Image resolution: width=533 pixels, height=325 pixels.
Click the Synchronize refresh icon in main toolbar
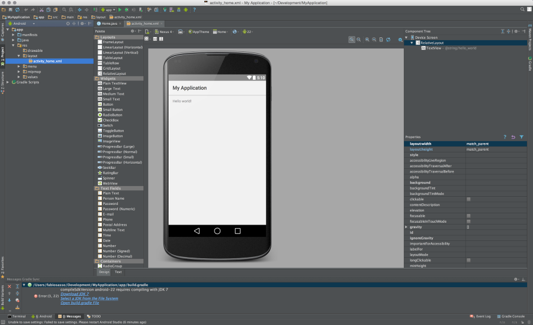pos(17,10)
